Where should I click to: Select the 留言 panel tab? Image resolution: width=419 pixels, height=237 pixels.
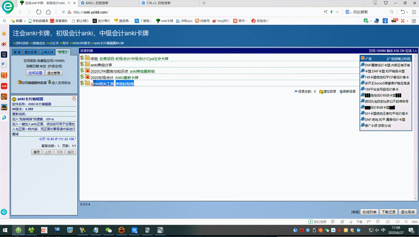(x=17, y=52)
